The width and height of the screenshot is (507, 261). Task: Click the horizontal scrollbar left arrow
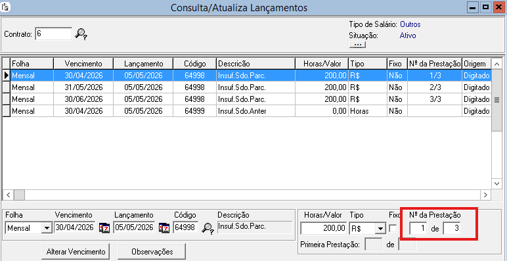(9, 195)
